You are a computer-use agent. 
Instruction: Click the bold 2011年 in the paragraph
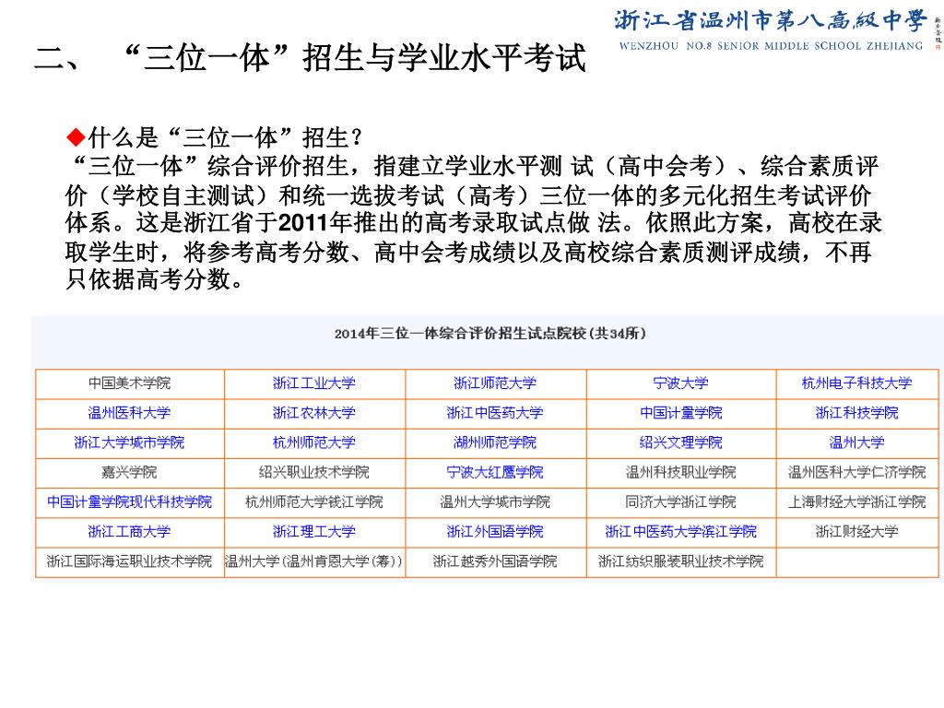click(315, 223)
